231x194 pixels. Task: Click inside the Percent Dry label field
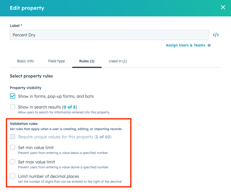[x=109, y=35]
